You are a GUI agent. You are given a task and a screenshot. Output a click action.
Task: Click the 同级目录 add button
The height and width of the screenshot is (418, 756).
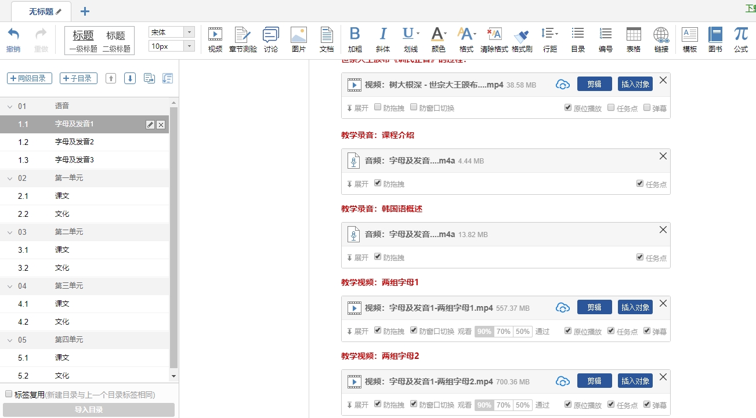(30, 78)
